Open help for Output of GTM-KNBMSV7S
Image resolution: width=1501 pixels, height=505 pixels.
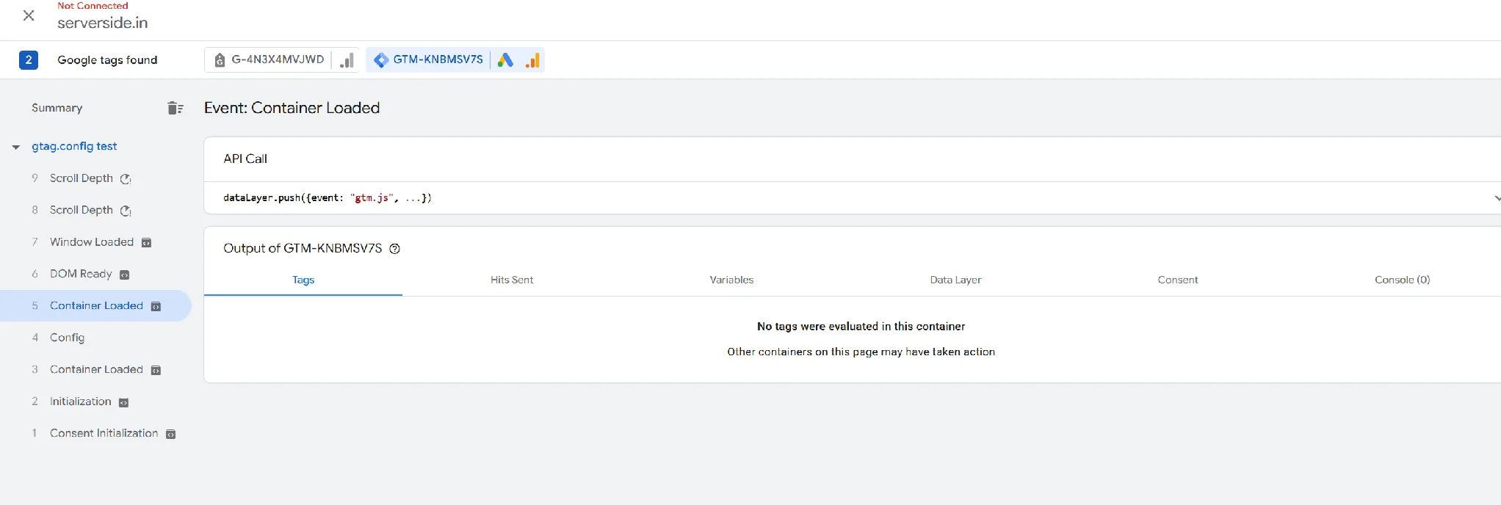pyautogui.click(x=394, y=249)
